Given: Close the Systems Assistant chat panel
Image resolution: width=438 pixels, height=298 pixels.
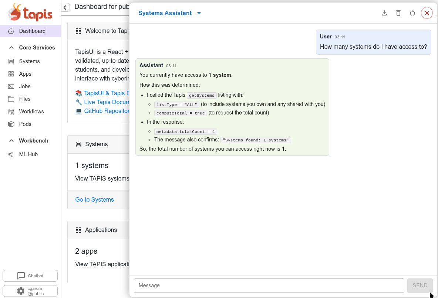Looking at the screenshot, I should [x=427, y=13].
